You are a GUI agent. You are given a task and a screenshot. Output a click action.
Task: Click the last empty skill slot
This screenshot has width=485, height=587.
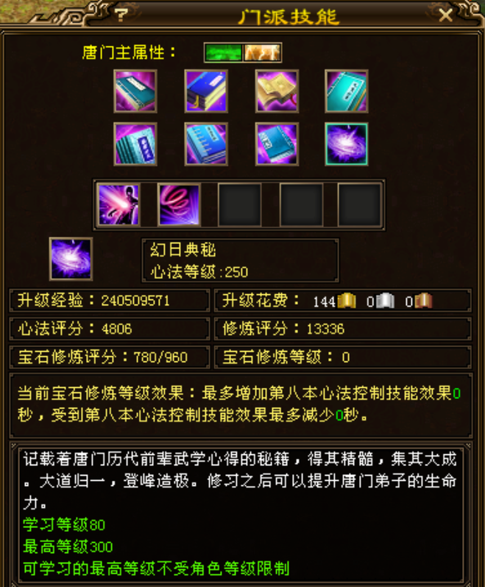click(x=359, y=205)
